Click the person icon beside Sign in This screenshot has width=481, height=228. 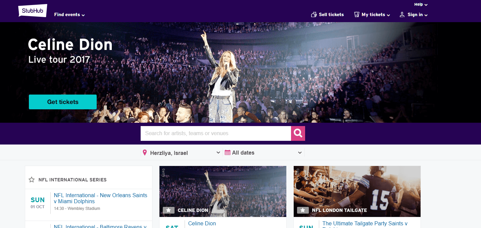coord(401,14)
